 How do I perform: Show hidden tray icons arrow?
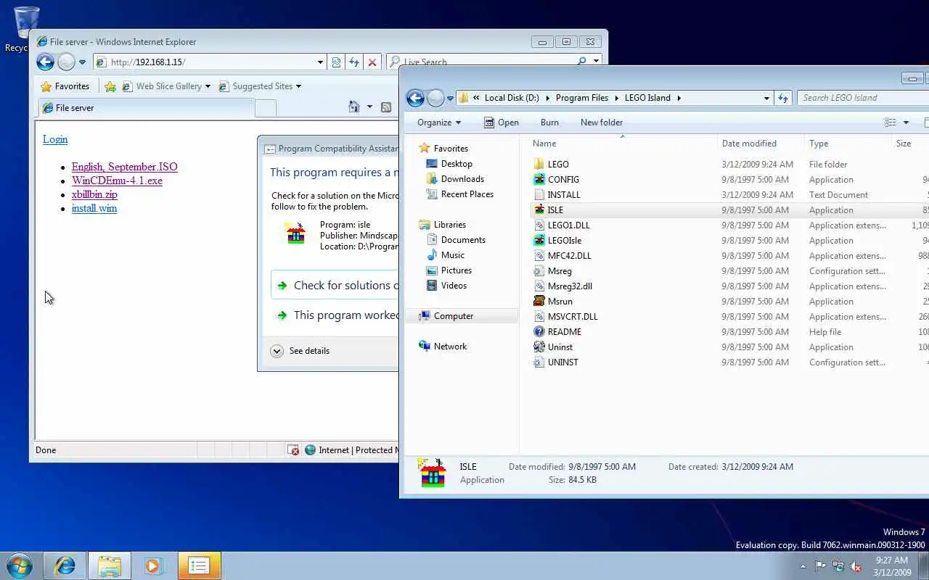pyautogui.click(x=803, y=567)
